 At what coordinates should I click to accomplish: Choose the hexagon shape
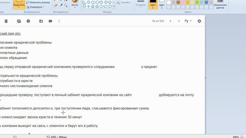[x=97, y=2]
